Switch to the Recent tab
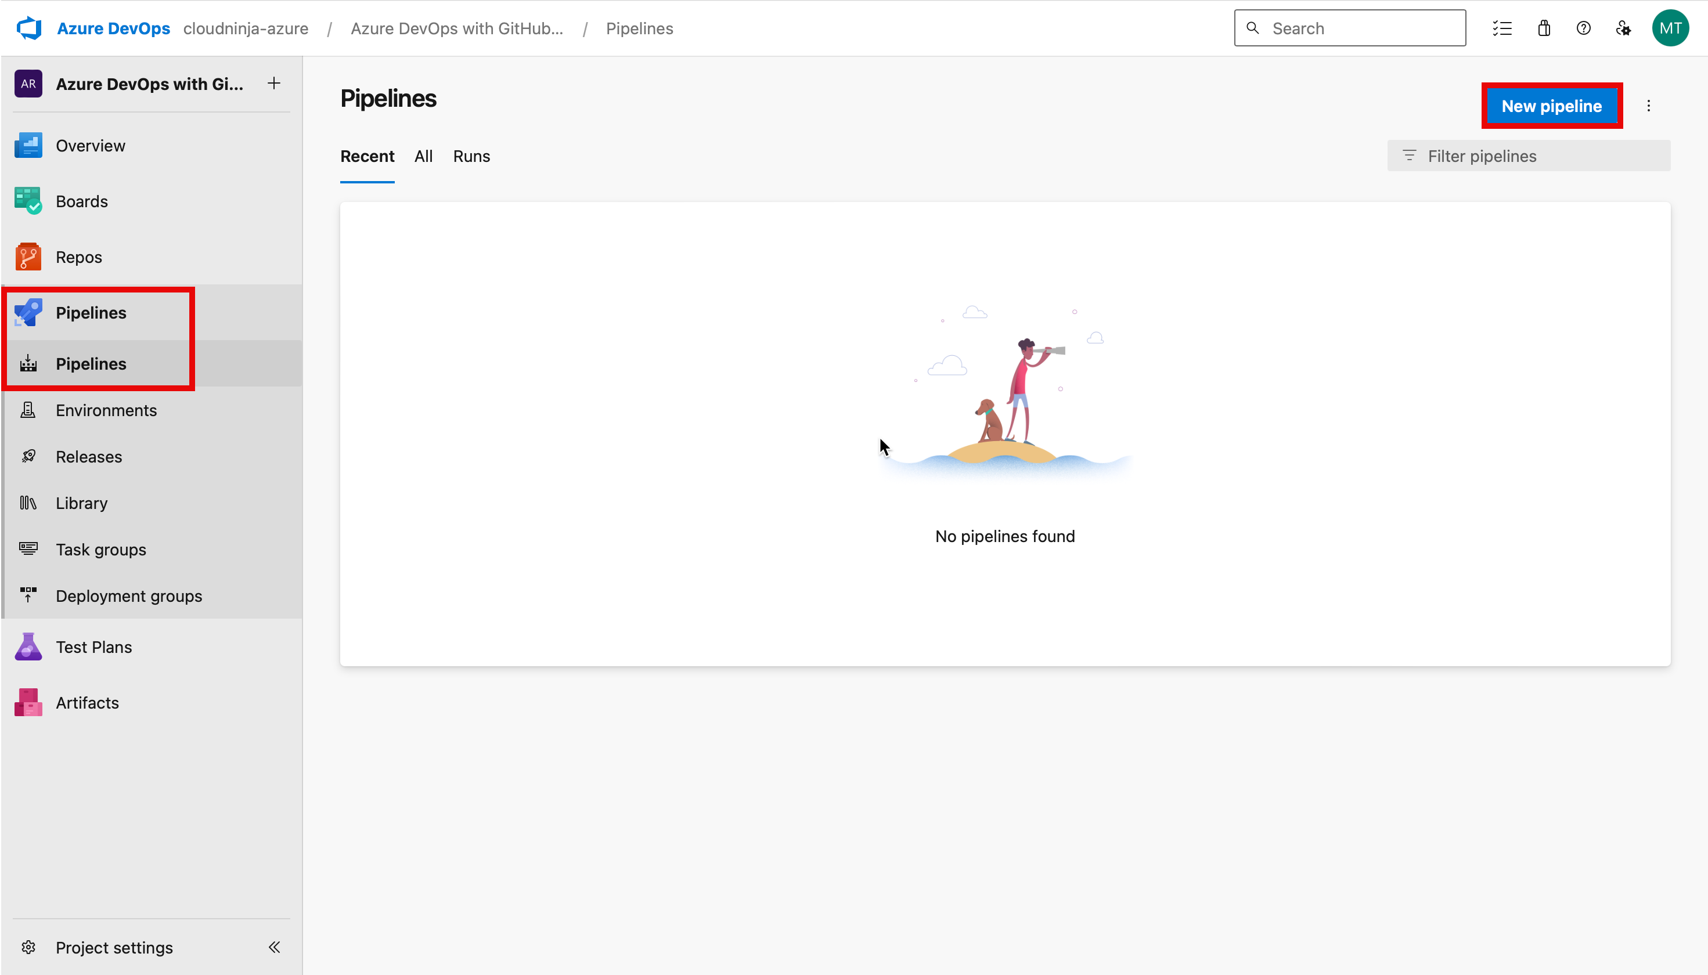 367,156
